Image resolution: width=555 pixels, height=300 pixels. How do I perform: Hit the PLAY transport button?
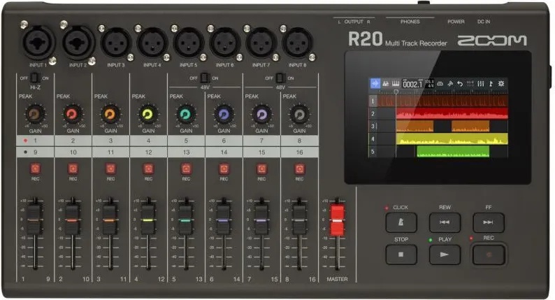point(445,255)
